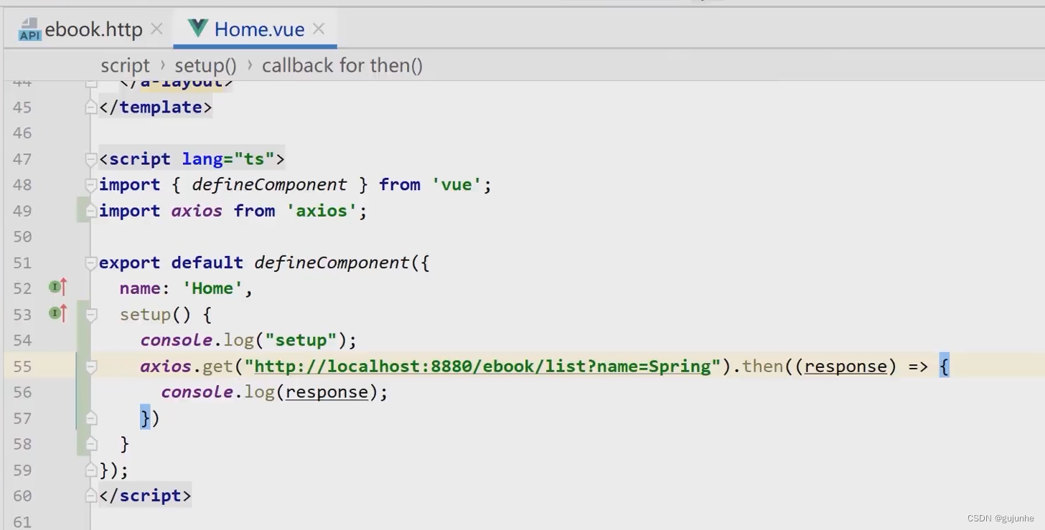This screenshot has width=1045, height=530.
Task: Collapse the setup() function at line 53
Action: 90,314
